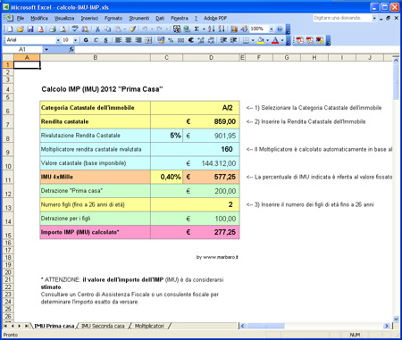Open the Formato menu

point(113,19)
